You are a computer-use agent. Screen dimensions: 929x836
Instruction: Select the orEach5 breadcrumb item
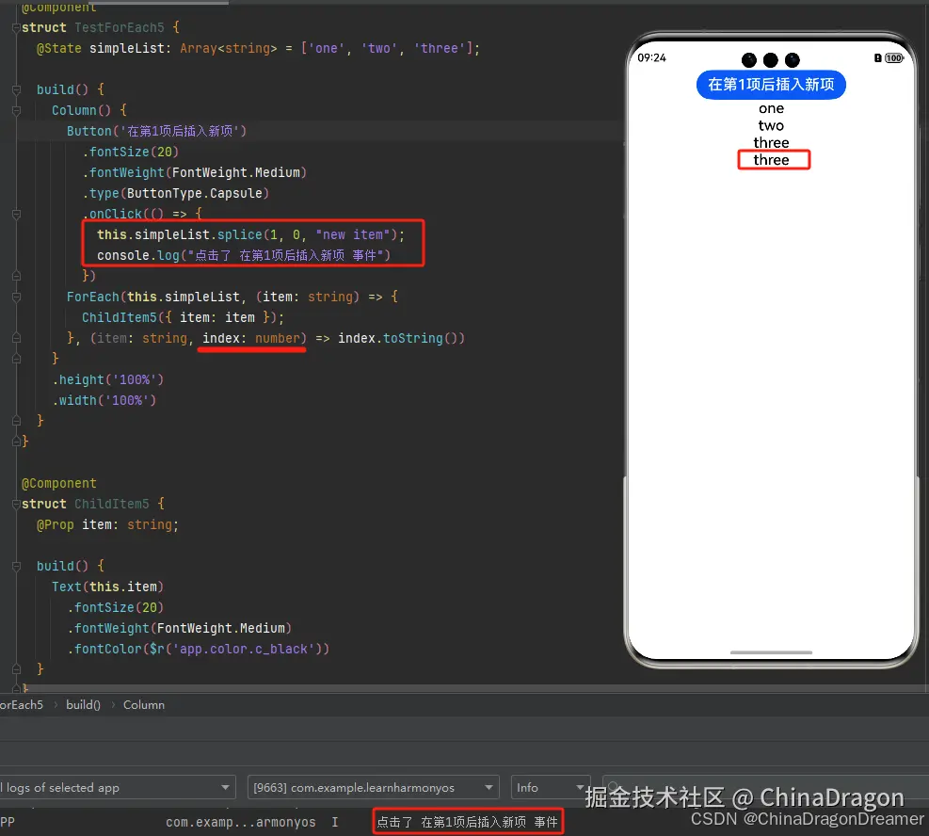[x=22, y=704]
